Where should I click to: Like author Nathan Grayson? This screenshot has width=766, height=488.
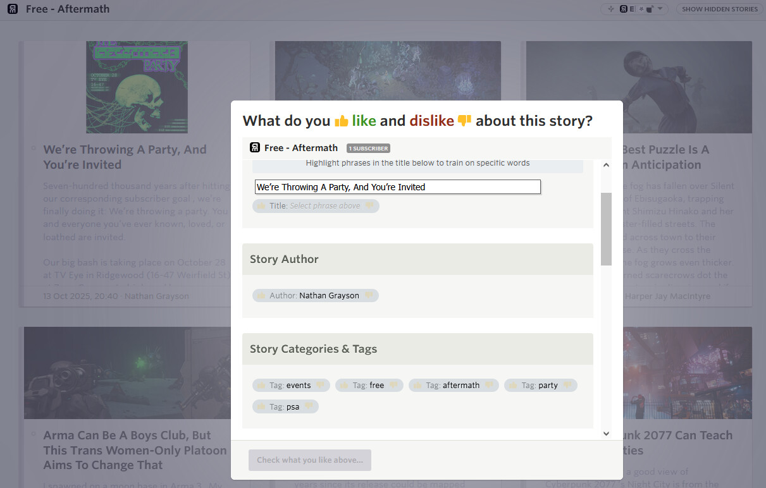pos(261,296)
